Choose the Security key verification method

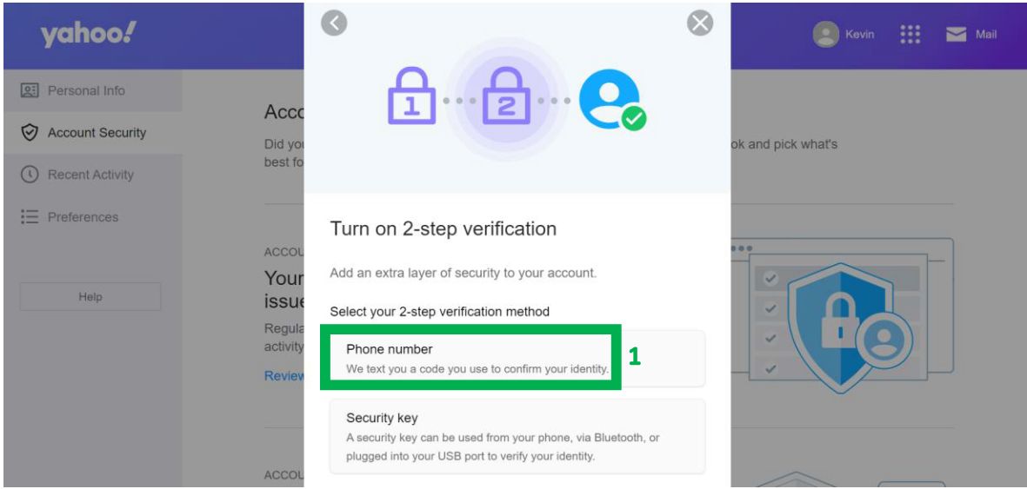click(517, 437)
